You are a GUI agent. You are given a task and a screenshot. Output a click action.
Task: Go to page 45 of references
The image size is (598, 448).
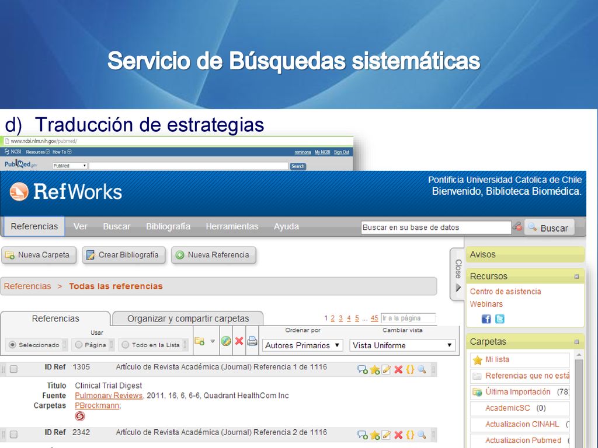point(374,318)
